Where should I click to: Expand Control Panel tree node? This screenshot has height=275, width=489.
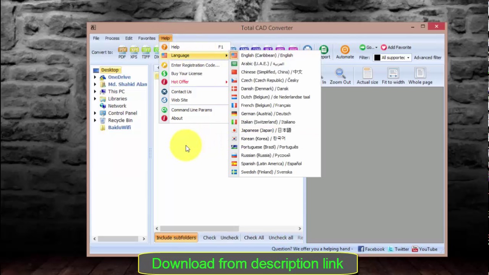pyautogui.click(x=95, y=113)
